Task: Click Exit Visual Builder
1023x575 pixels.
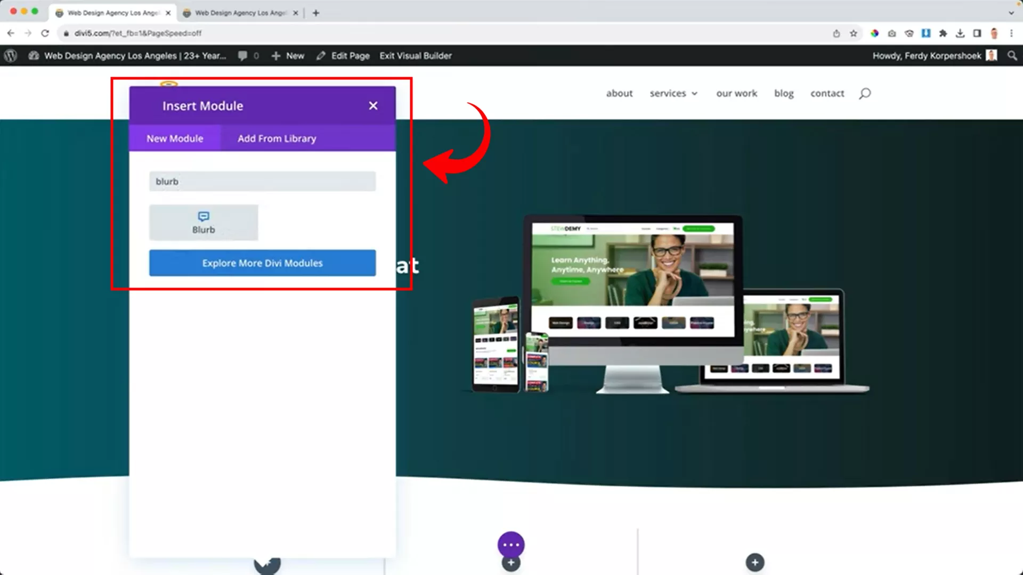Action: click(x=415, y=55)
